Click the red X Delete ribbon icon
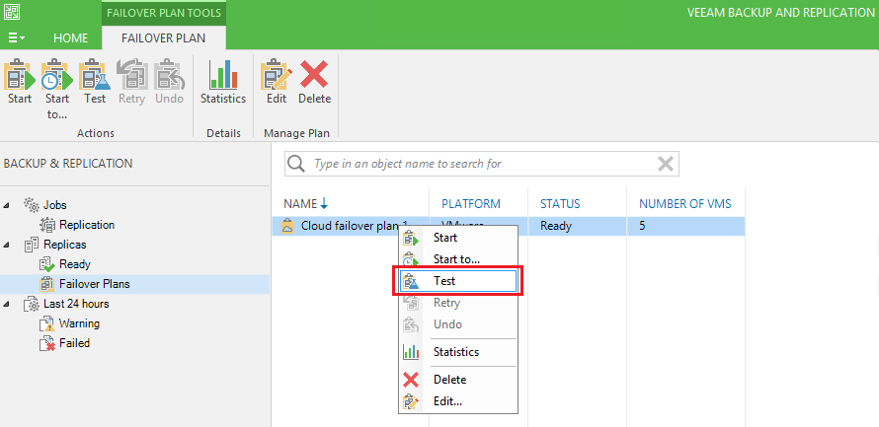 [x=314, y=74]
